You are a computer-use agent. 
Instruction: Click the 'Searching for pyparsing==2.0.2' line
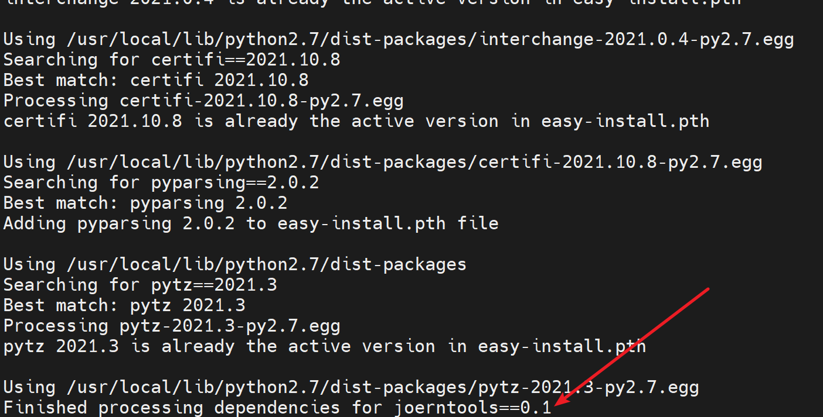(x=161, y=182)
